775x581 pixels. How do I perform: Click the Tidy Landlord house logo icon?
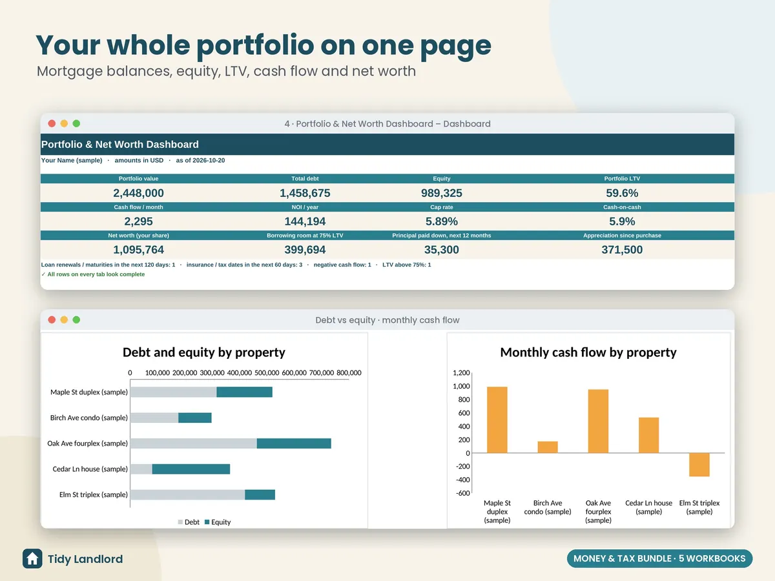[x=32, y=558]
